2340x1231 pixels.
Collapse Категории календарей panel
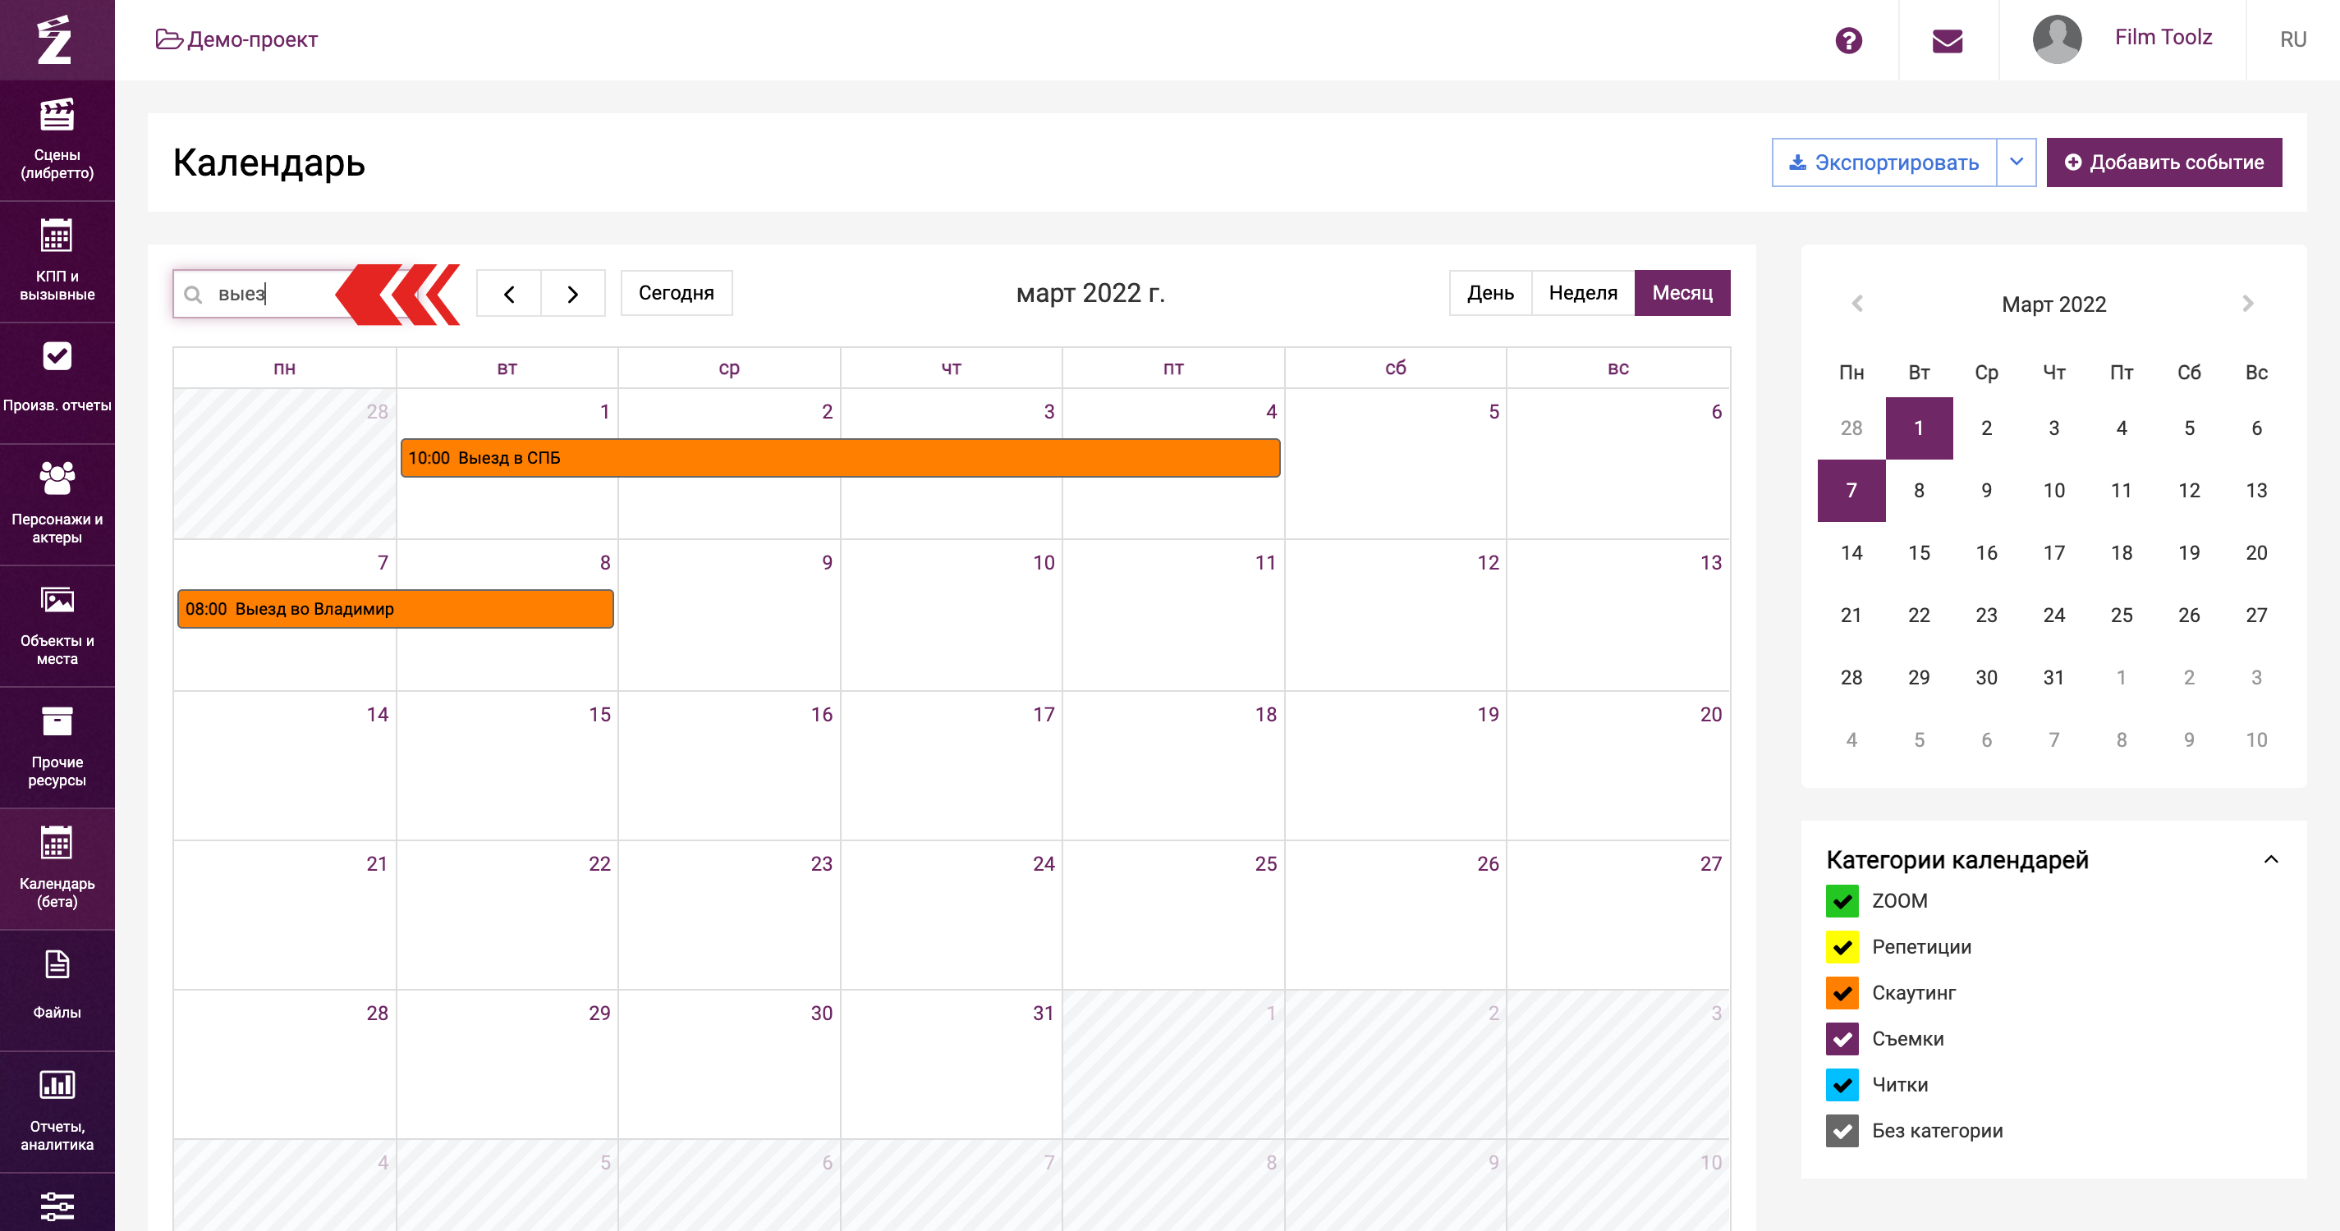pos(2271,860)
